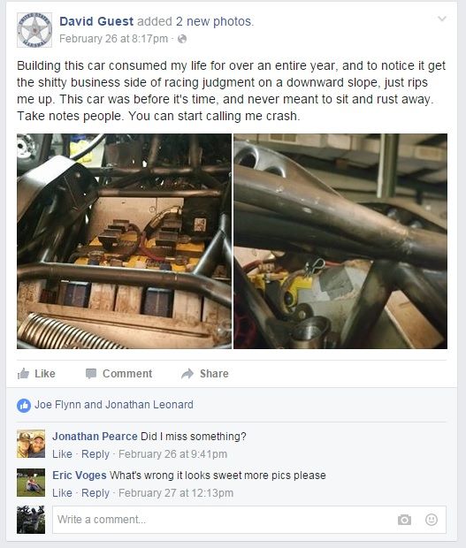Open David Guest's marshal badge avatar

34,30
